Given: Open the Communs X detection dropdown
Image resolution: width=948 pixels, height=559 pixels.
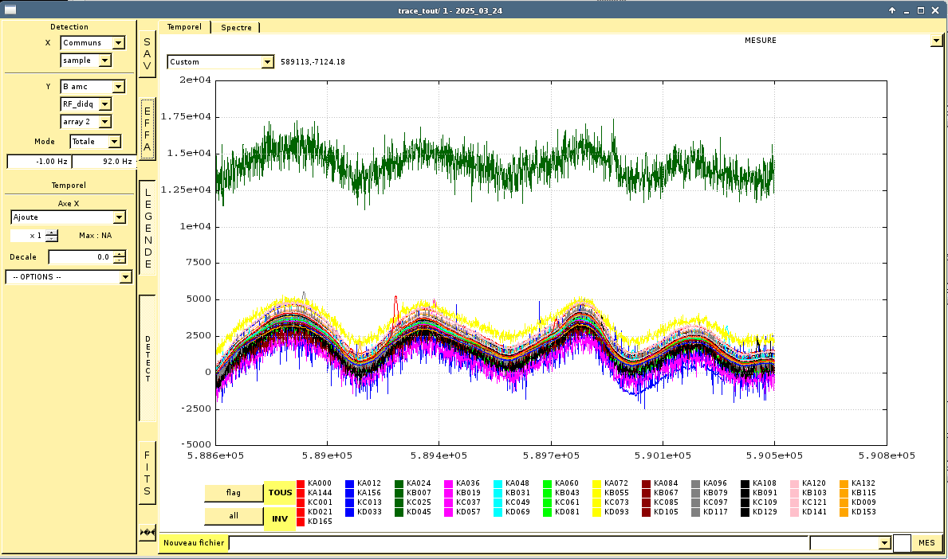Looking at the screenshot, I should click(x=92, y=43).
